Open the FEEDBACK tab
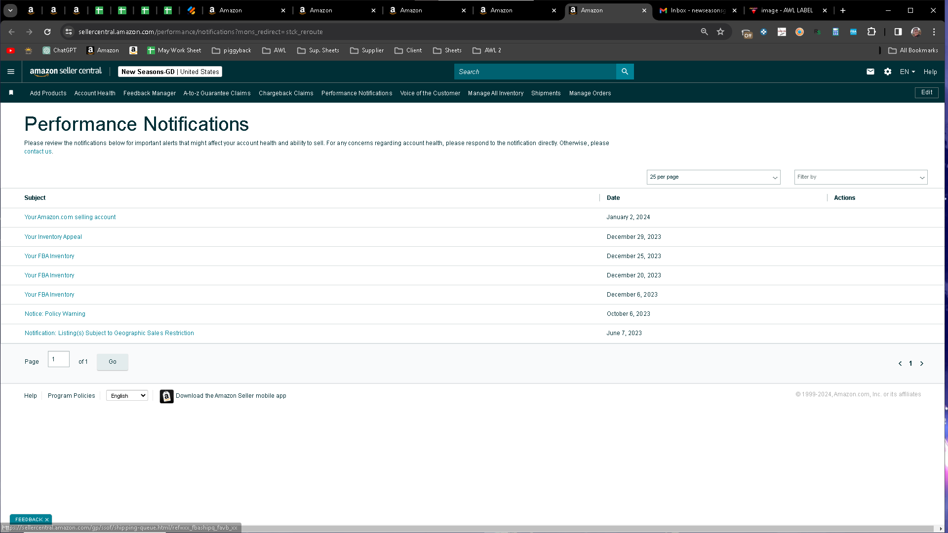948x533 pixels. 29,520
